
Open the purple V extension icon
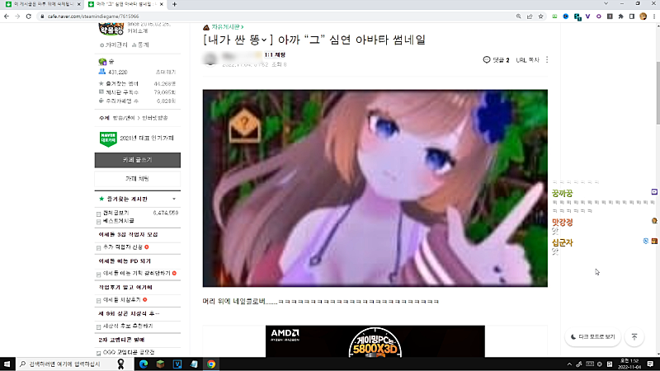[x=587, y=16]
